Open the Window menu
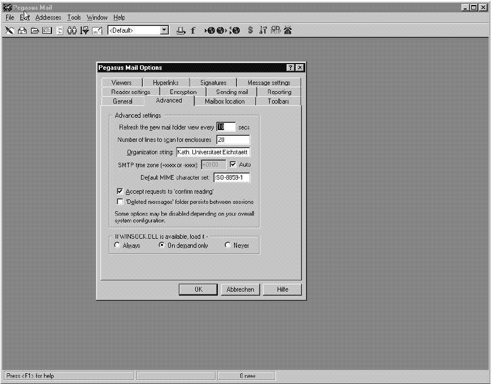This screenshot has height=384, width=492. pos(97,17)
